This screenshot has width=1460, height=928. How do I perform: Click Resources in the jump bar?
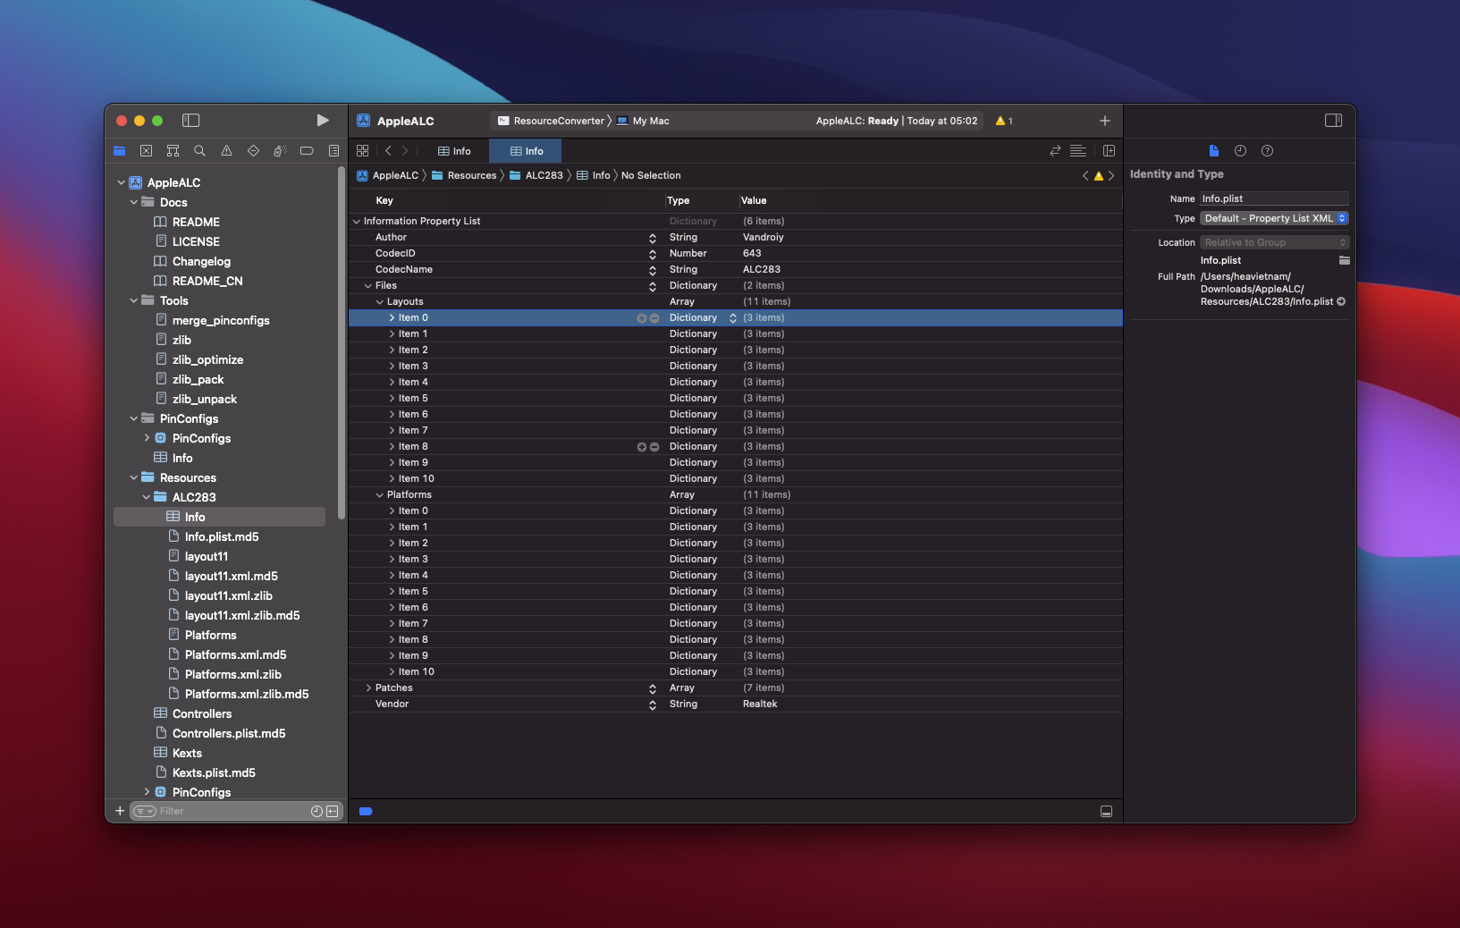pyautogui.click(x=464, y=176)
